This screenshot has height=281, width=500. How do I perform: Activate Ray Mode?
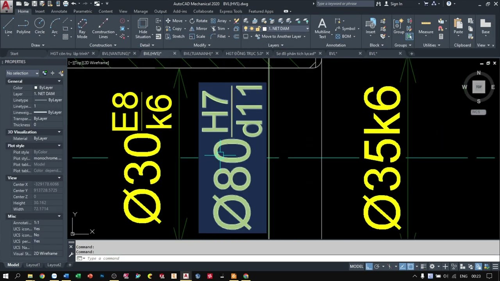click(x=82, y=29)
